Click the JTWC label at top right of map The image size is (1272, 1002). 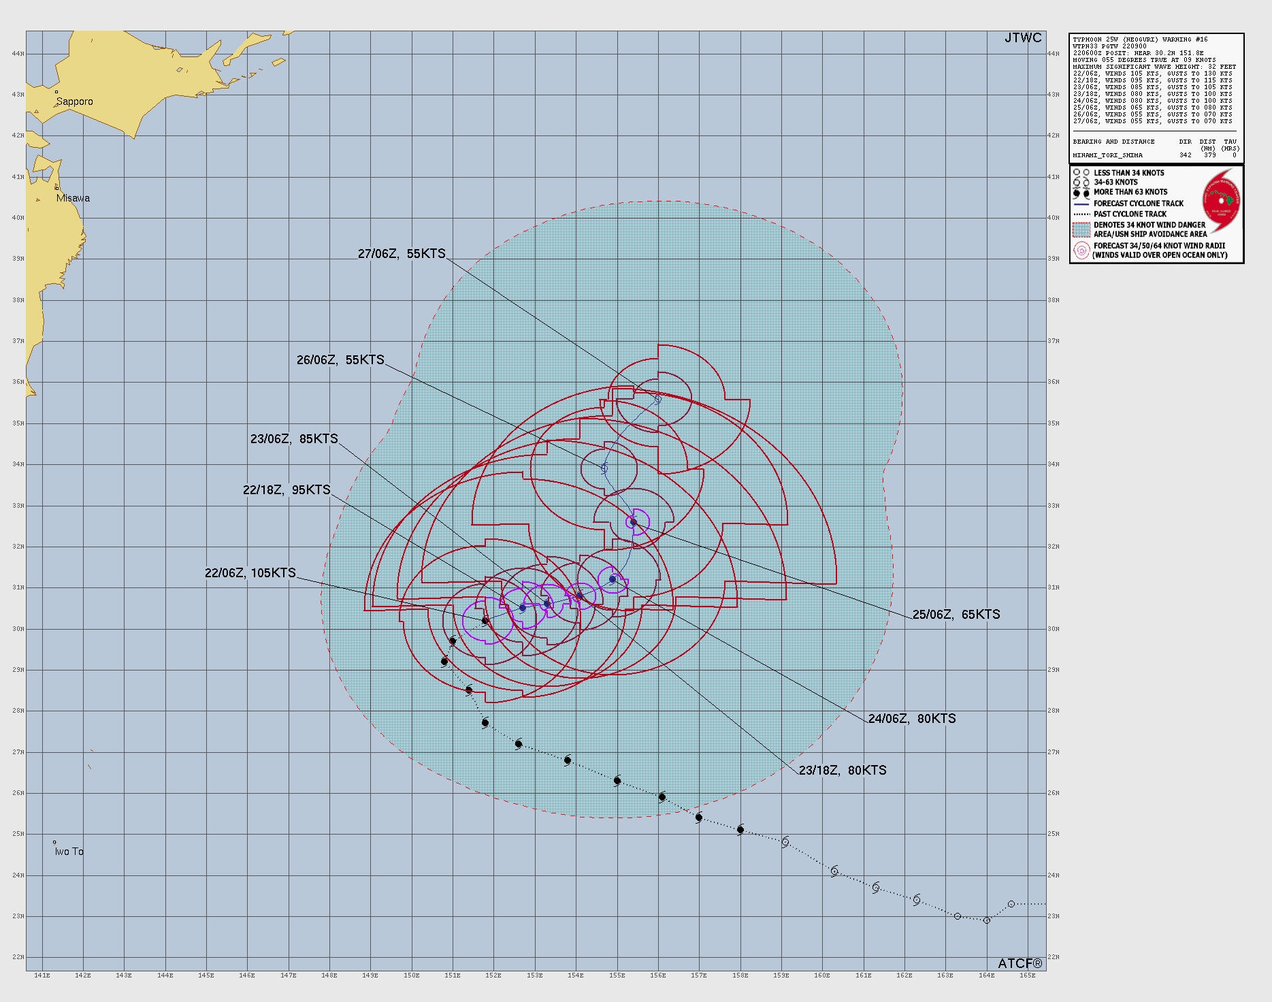(1022, 38)
